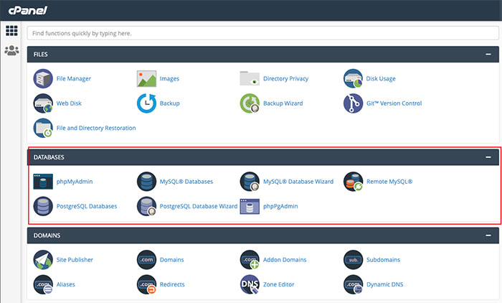Click the Disk Usage icon
502x303 pixels.
pos(353,78)
